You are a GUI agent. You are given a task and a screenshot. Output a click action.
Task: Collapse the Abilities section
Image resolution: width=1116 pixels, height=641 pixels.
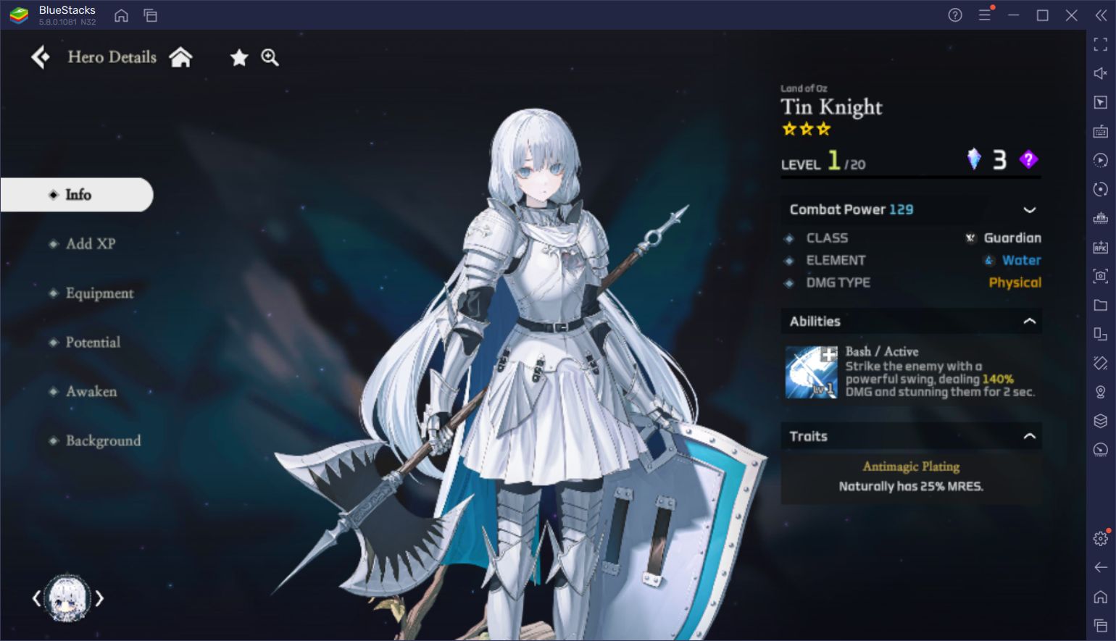coord(1029,322)
